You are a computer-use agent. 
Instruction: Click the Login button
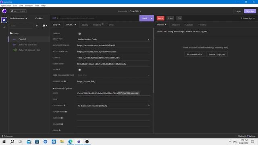pos(238,11)
